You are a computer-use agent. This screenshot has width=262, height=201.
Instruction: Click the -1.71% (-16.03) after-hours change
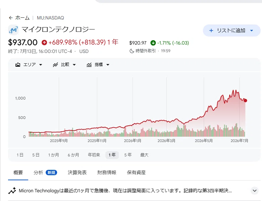point(173,43)
